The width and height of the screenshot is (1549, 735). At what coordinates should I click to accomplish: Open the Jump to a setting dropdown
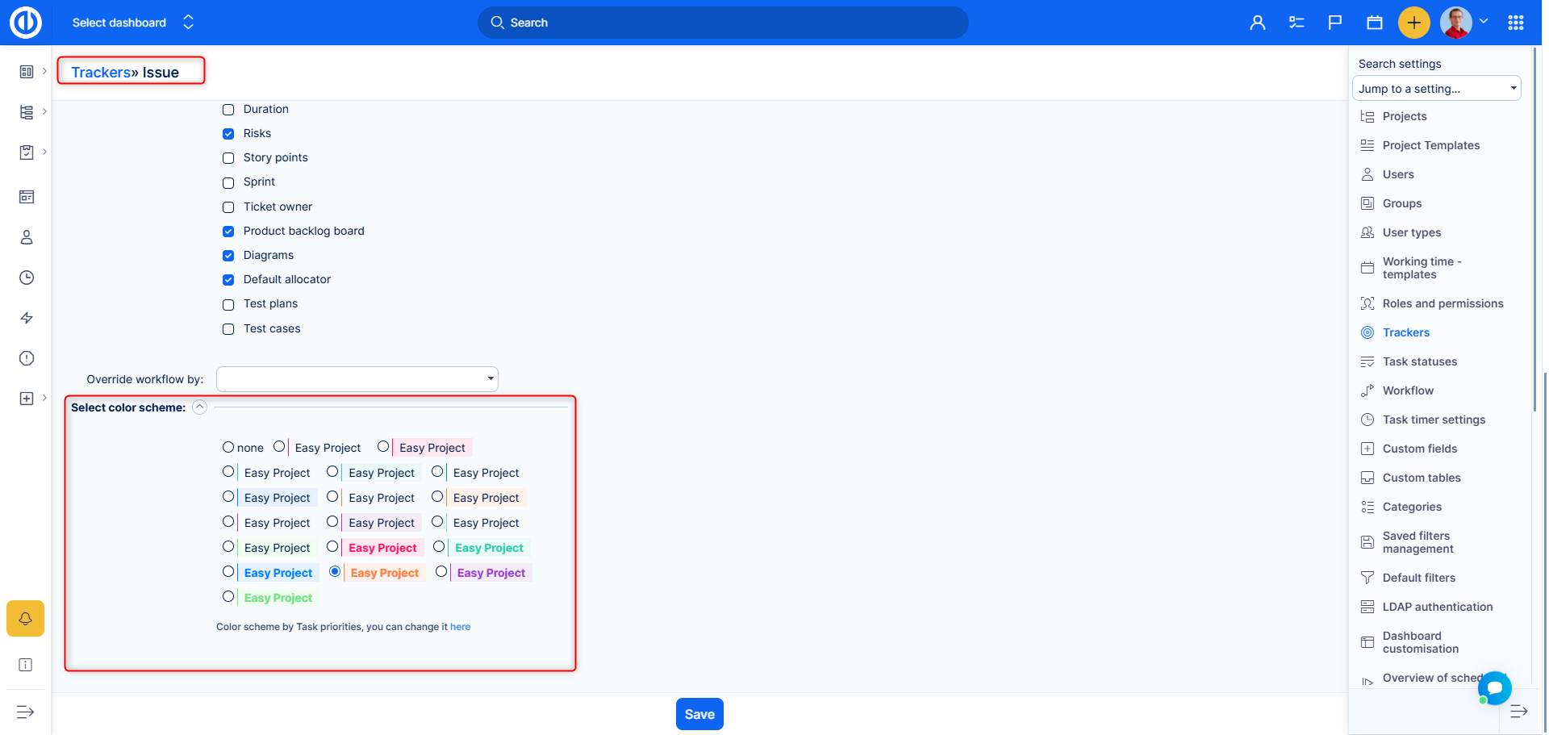coord(1436,89)
